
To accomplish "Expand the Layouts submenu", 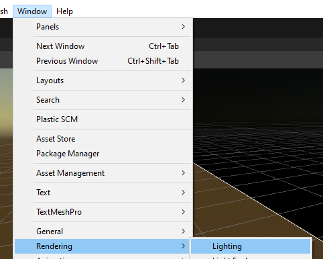I will coord(103,81).
